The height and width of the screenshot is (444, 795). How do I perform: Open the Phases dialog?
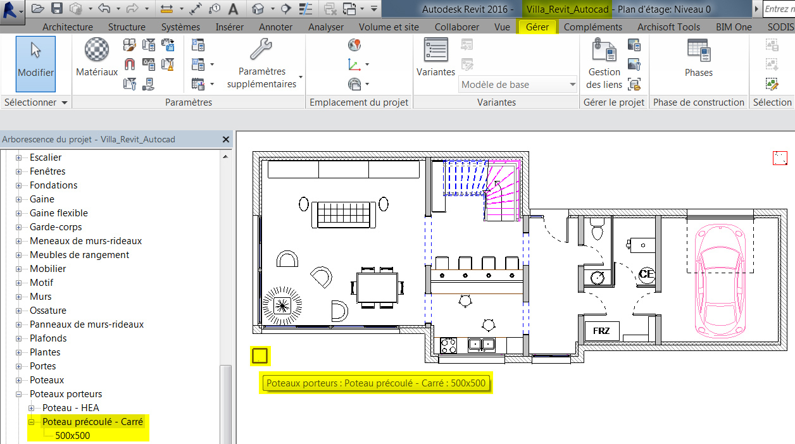(x=698, y=58)
